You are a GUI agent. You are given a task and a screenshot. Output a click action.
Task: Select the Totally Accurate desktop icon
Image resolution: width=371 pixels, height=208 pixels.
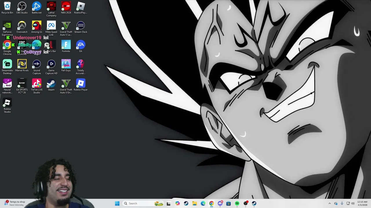pyautogui.click(x=81, y=67)
